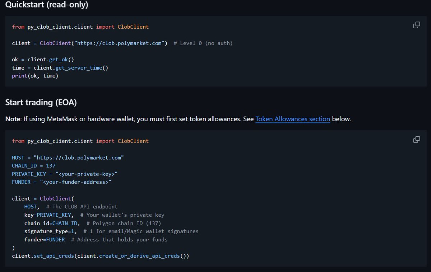
Task: Click the import line in the Start trading code block
Action: [80, 141]
